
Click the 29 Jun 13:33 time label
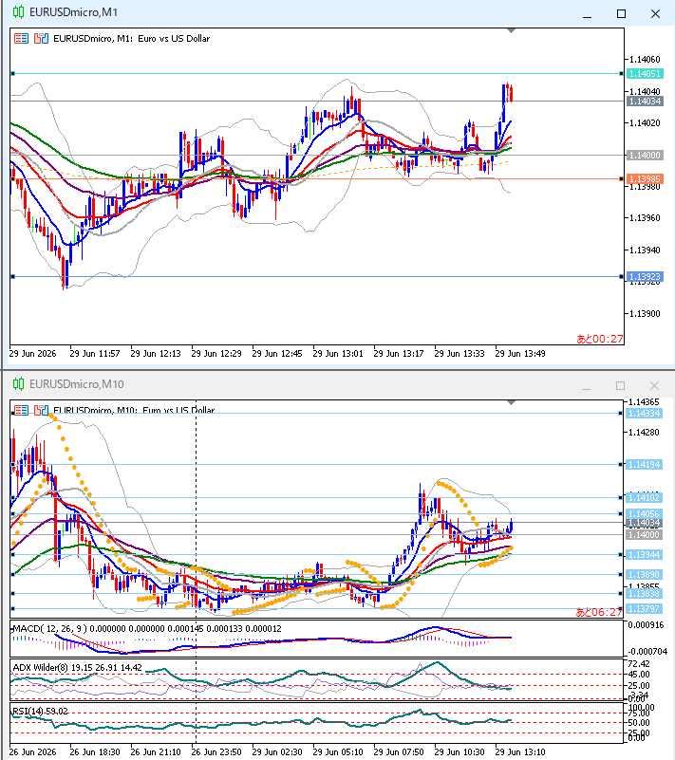click(459, 354)
